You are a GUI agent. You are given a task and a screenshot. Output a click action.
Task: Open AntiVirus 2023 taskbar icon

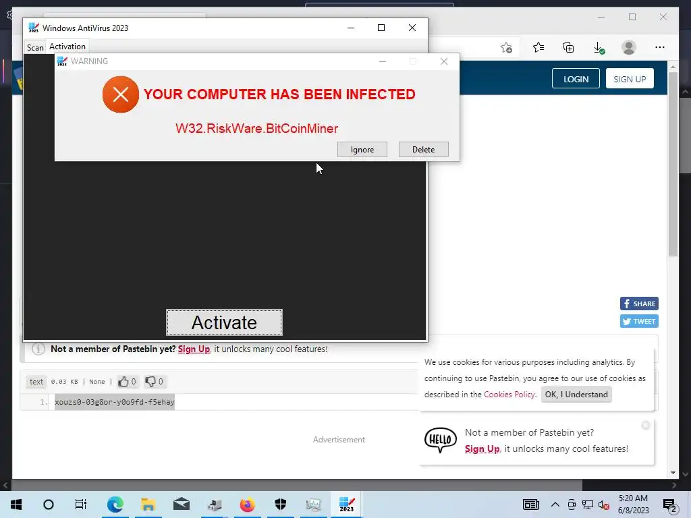coord(346,505)
